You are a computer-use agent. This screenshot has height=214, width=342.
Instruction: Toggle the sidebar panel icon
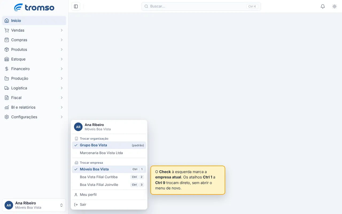tap(76, 6)
